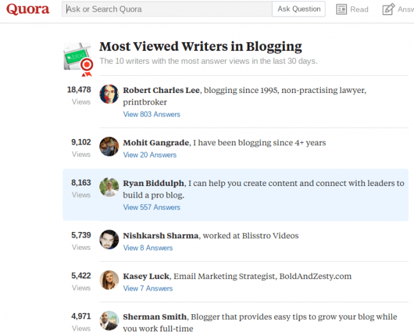Open Sherman Smith's profile photo
The height and width of the screenshot is (332, 414).
tap(109, 321)
